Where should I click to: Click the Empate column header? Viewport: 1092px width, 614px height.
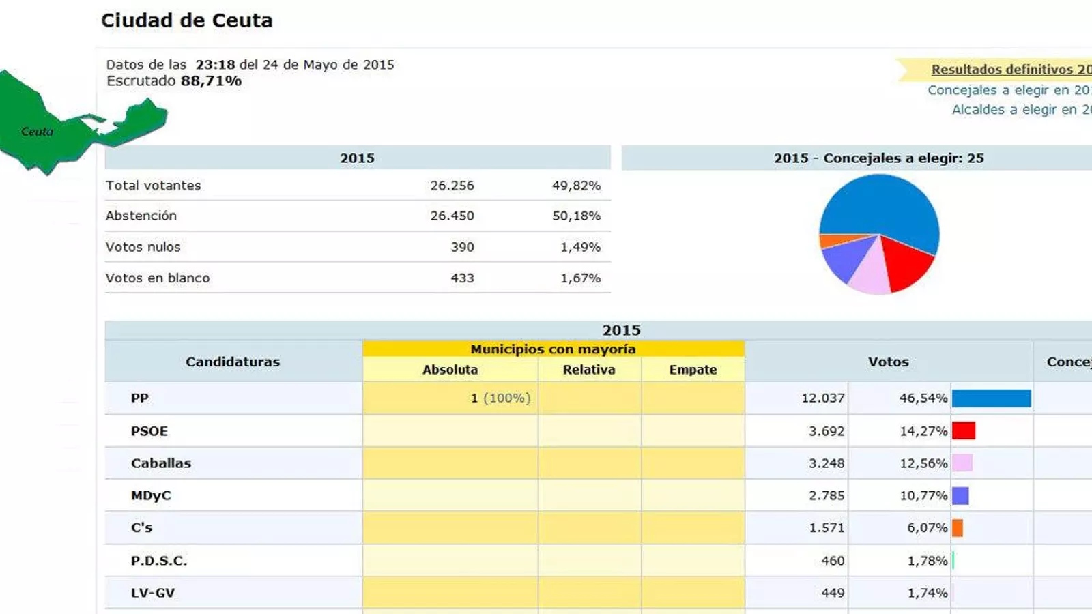coord(693,370)
